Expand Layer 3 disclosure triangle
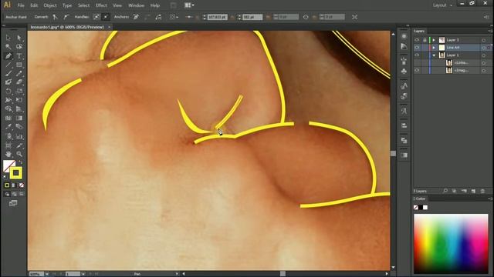Screen dimensions: 494x277 click(x=434, y=40)
